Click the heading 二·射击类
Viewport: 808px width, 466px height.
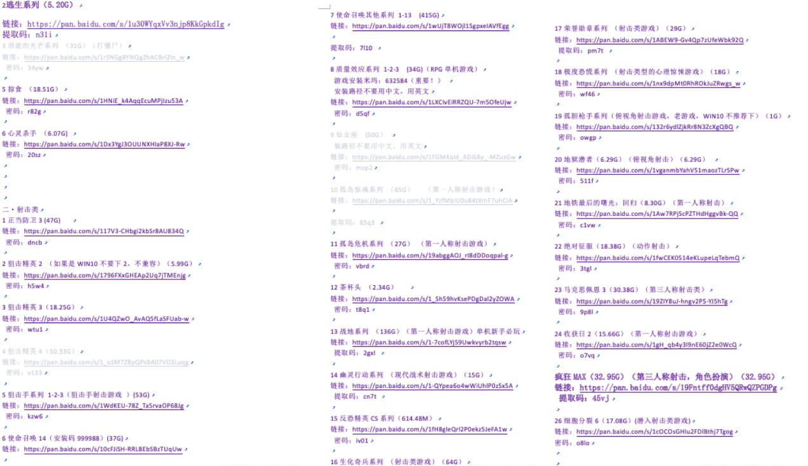coord(20,210)
